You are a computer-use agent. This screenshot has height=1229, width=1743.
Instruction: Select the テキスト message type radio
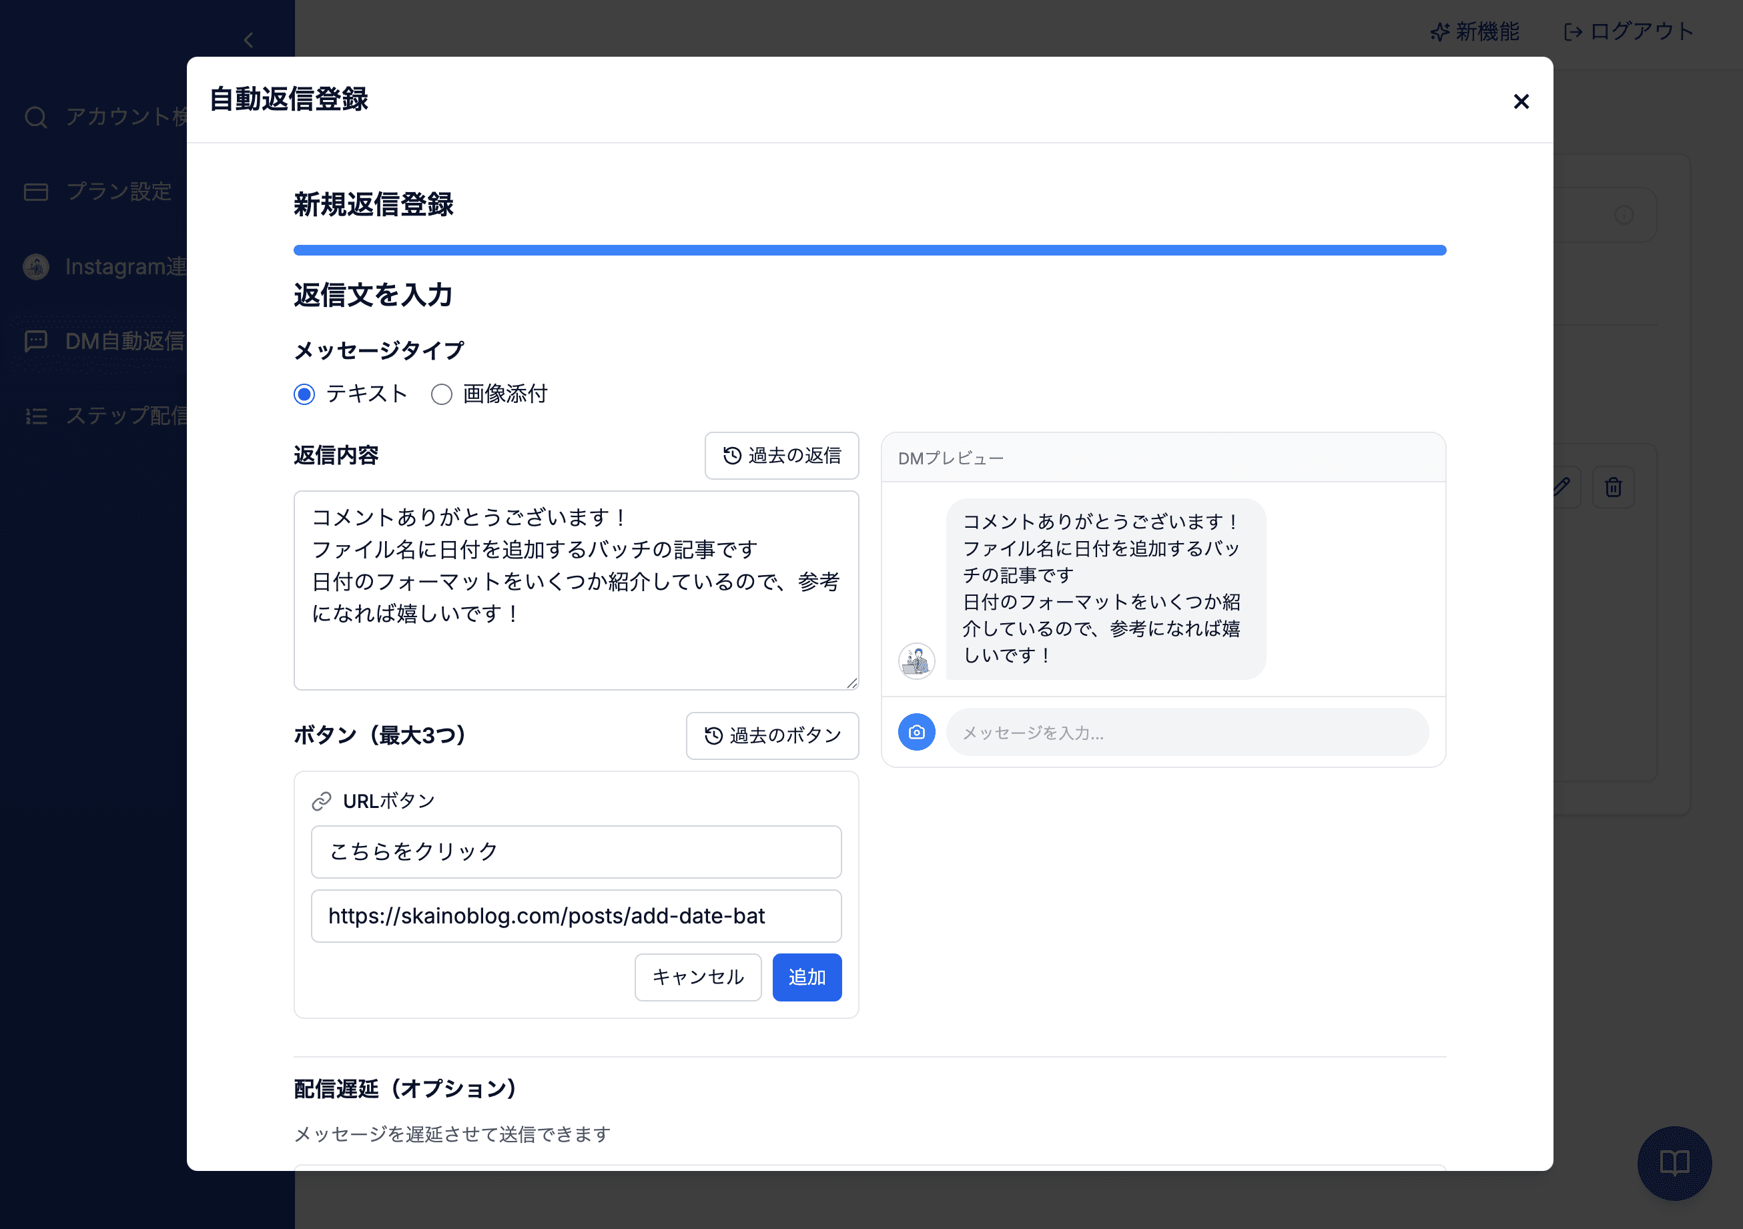tap(304, 394)
